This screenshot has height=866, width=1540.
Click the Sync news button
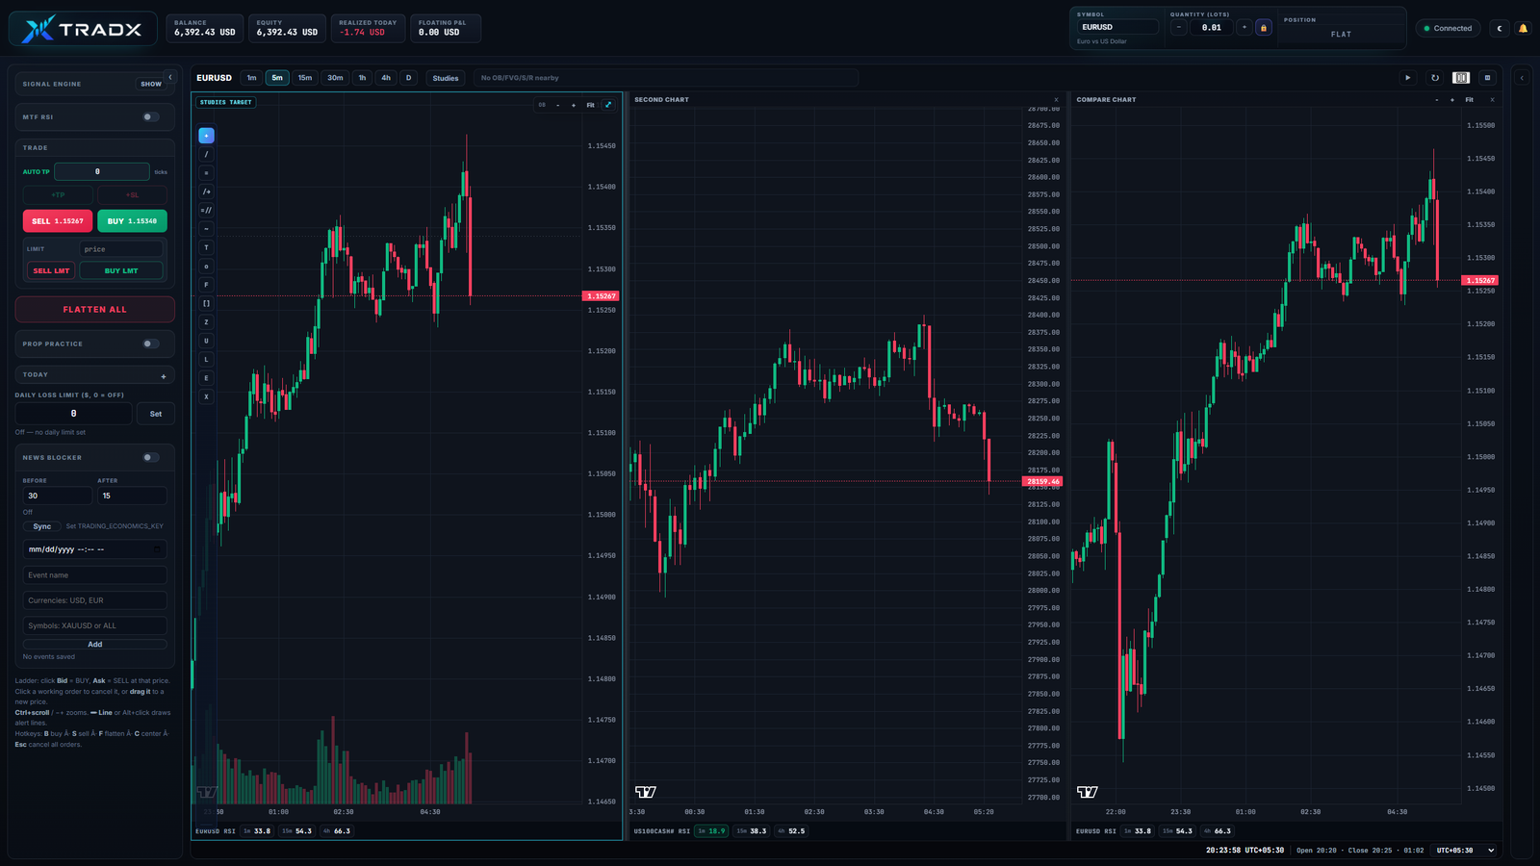coord(42,526)
